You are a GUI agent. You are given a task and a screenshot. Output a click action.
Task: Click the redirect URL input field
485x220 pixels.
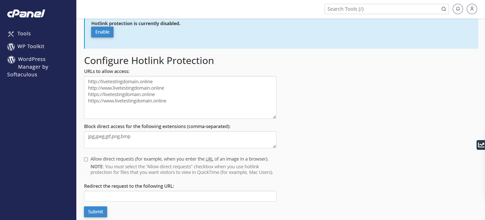[180, 196]
